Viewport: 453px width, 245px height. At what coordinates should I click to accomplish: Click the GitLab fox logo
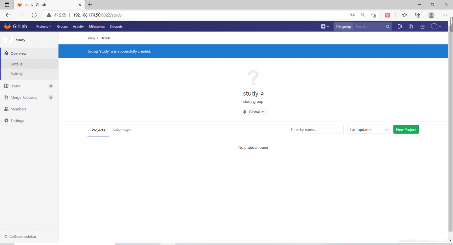tap(7, 27)
